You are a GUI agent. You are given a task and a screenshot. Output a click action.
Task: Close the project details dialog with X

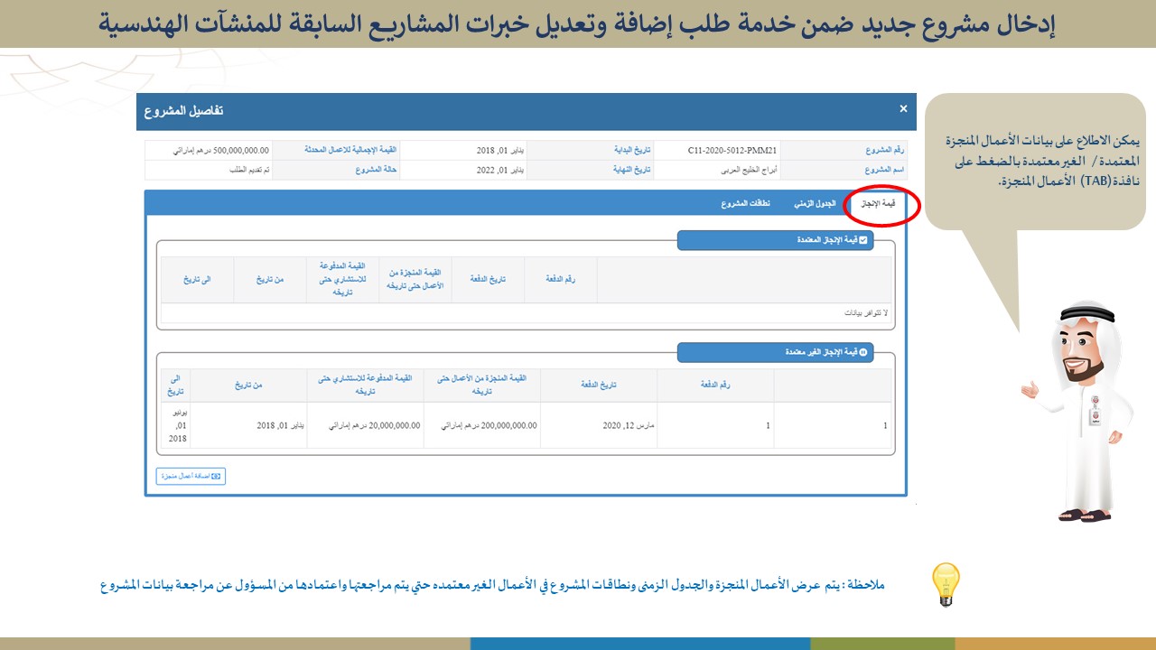click(x=903, y=108)
